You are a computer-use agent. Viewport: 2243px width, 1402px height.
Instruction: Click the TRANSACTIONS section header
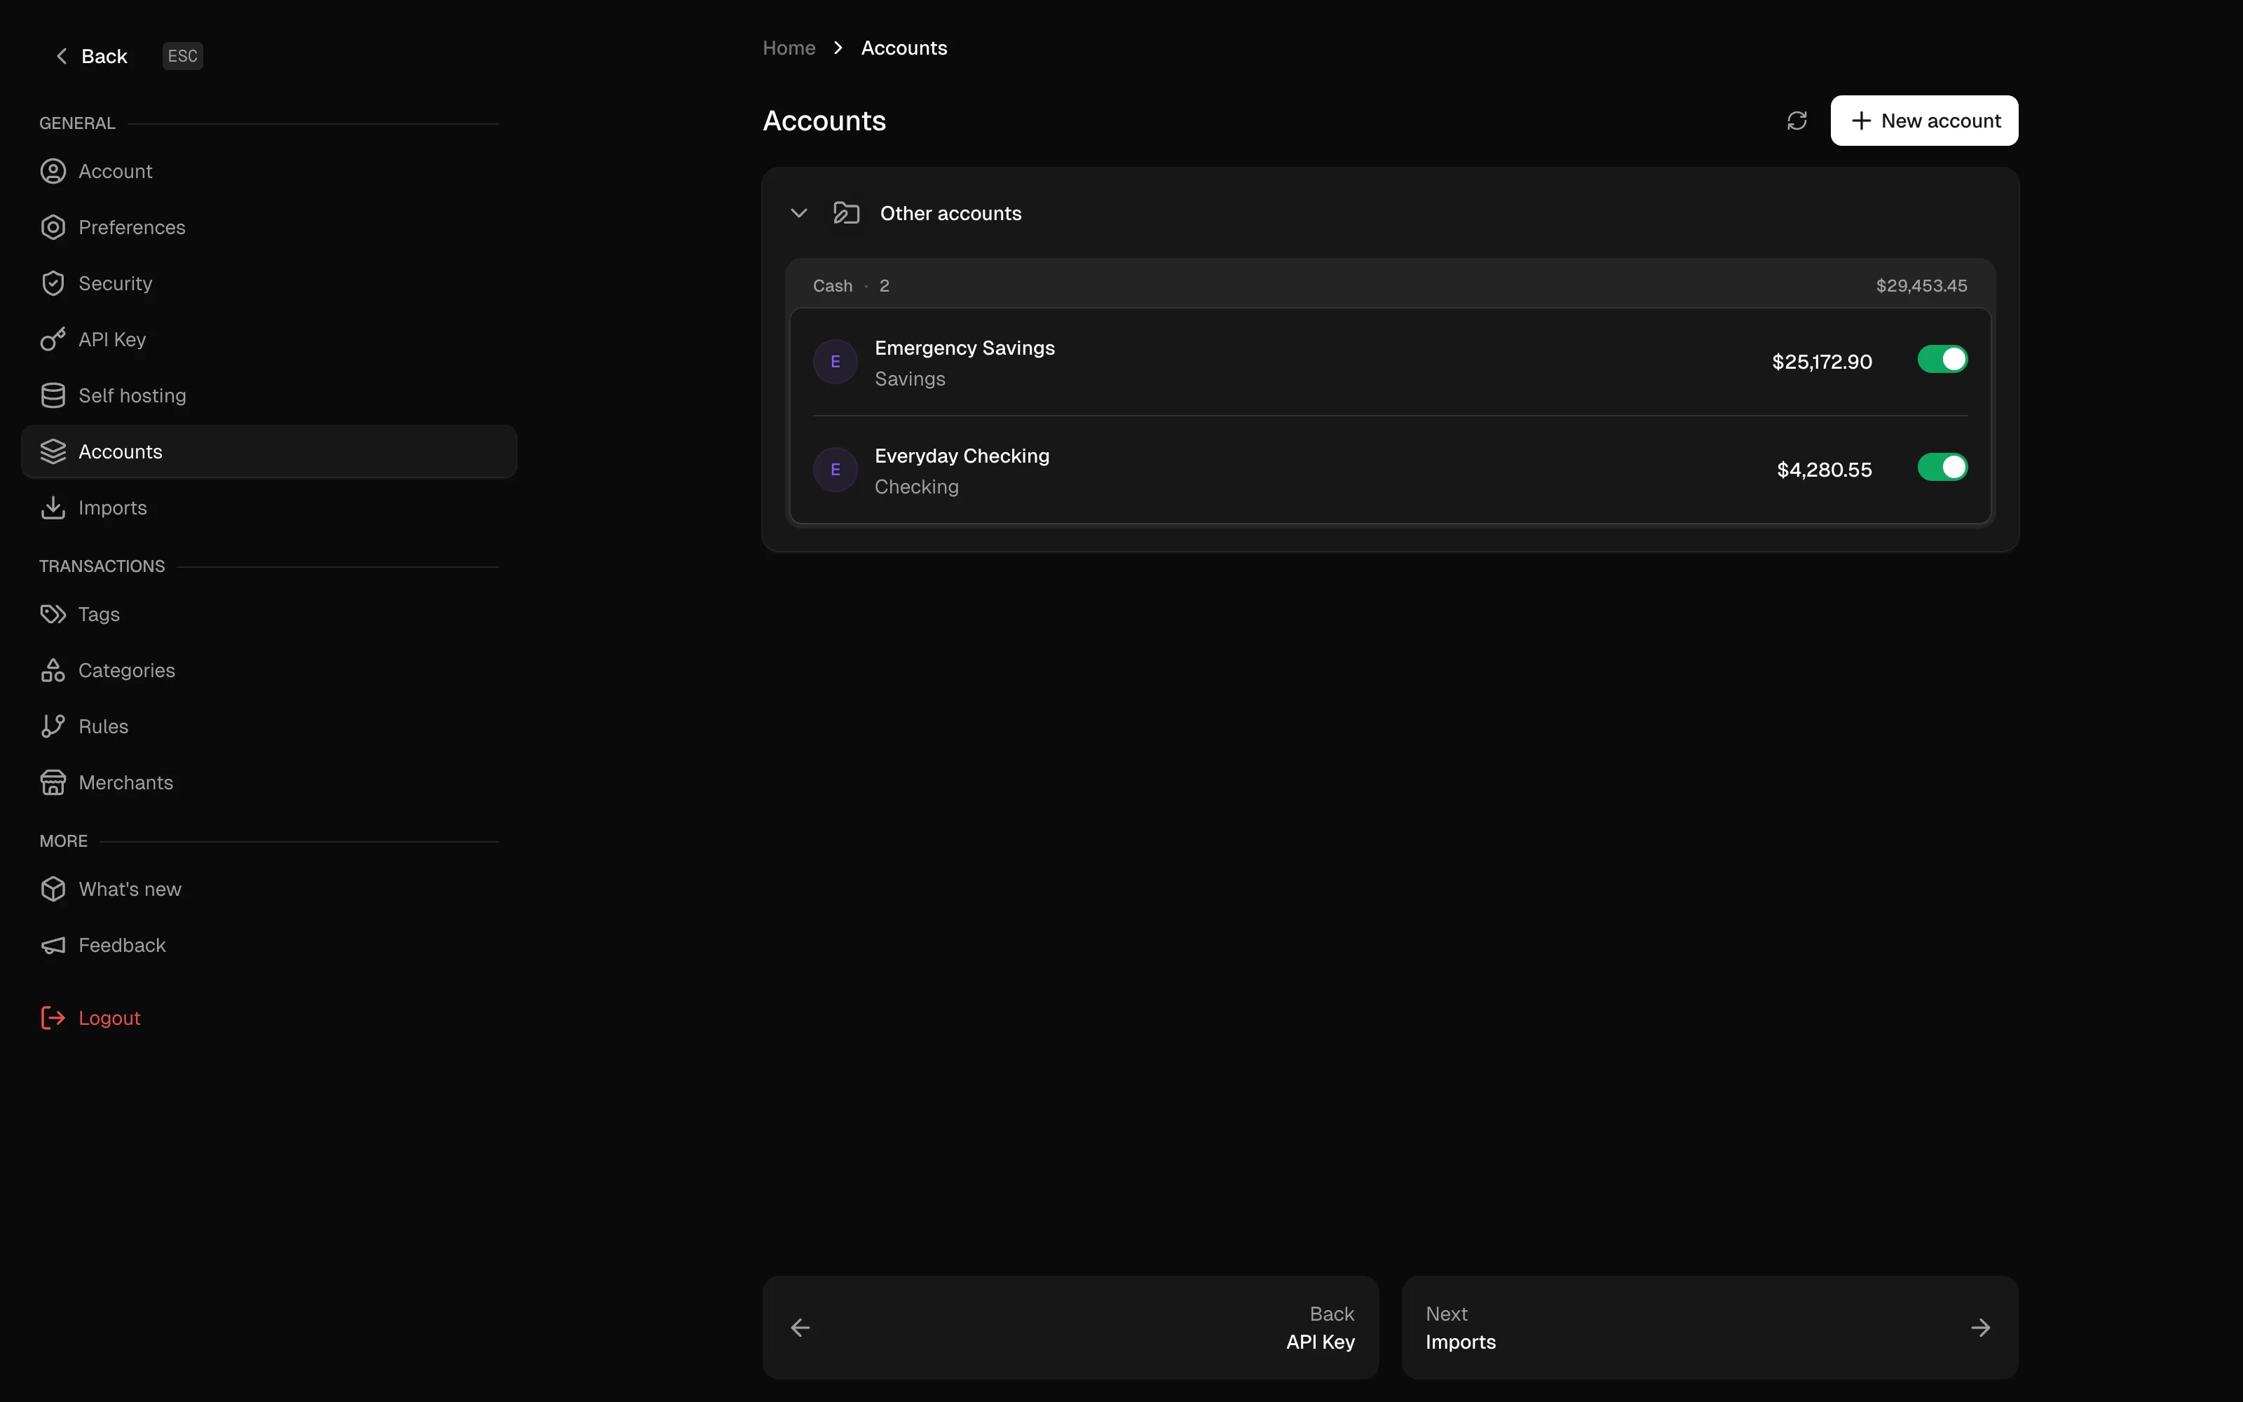click(x=102, y=566)
